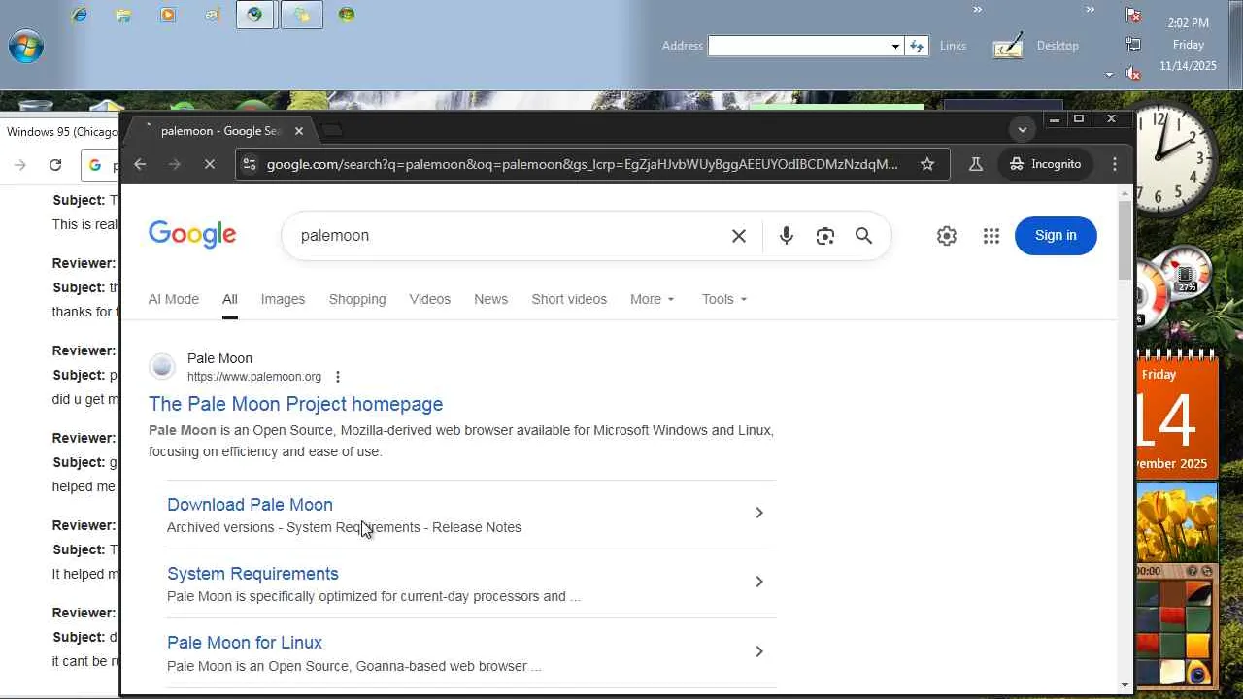The height and width of the screenshot is (699, 1243).
Task: Expand the Links toolbar chevron
Action: [x=978, y=10]
